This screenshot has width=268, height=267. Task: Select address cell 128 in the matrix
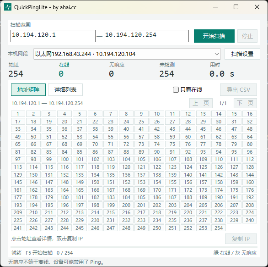click(x=250, y=167)
